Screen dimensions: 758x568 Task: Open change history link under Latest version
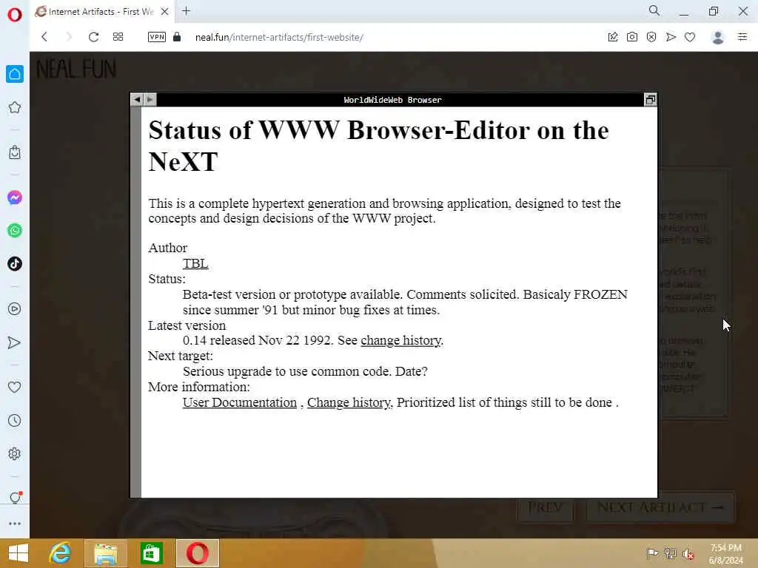401,340
